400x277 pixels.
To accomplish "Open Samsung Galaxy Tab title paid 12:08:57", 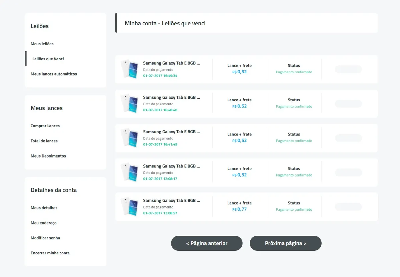I will click(x=172, y=200).
